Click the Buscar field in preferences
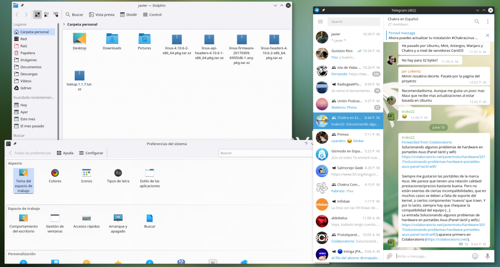The width and height of the screenshot is (500, 267). point(266,153)
